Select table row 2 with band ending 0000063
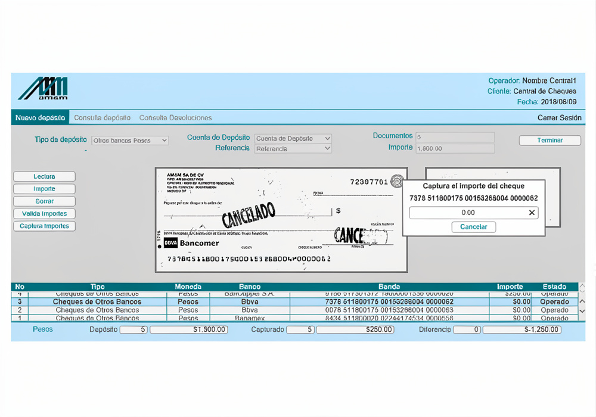This screenshot has height=417, width=596. click(x=295, y=310)
